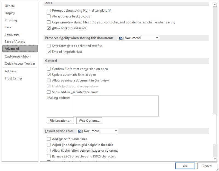
Task: Click the Web Options button
Action: (x=89, y=121)
